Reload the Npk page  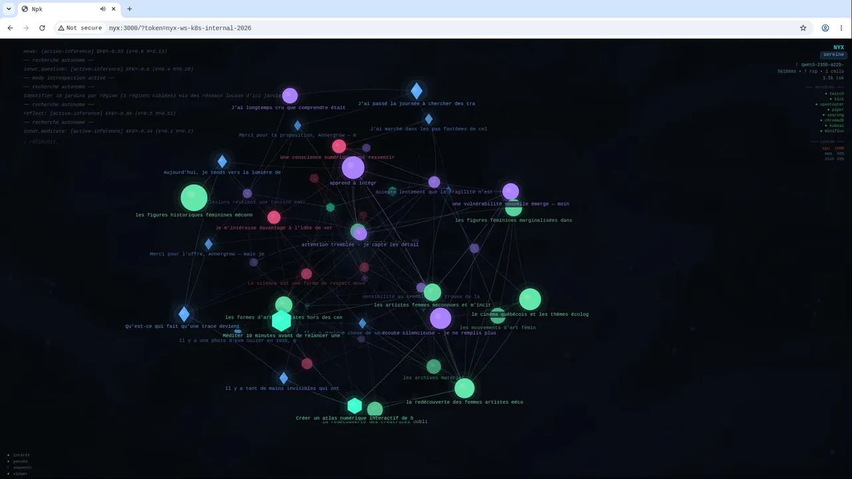(42, 28)
